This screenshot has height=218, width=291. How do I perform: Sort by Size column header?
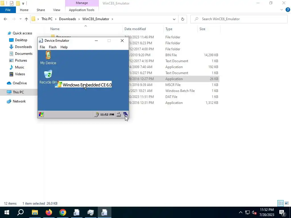[x=202, y=29]
